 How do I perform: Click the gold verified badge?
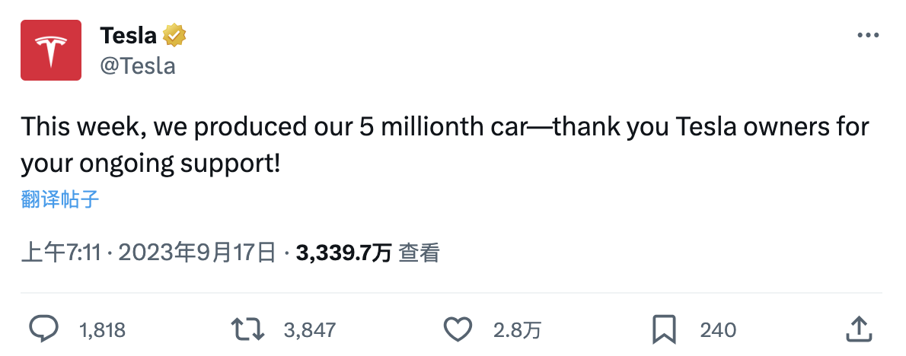(x=174, y=36)
